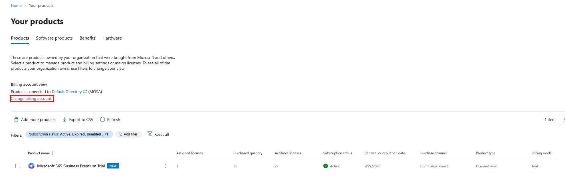Click the Assigned licenses column header
This screenshot has width=565, height=183.
(189, 153)
